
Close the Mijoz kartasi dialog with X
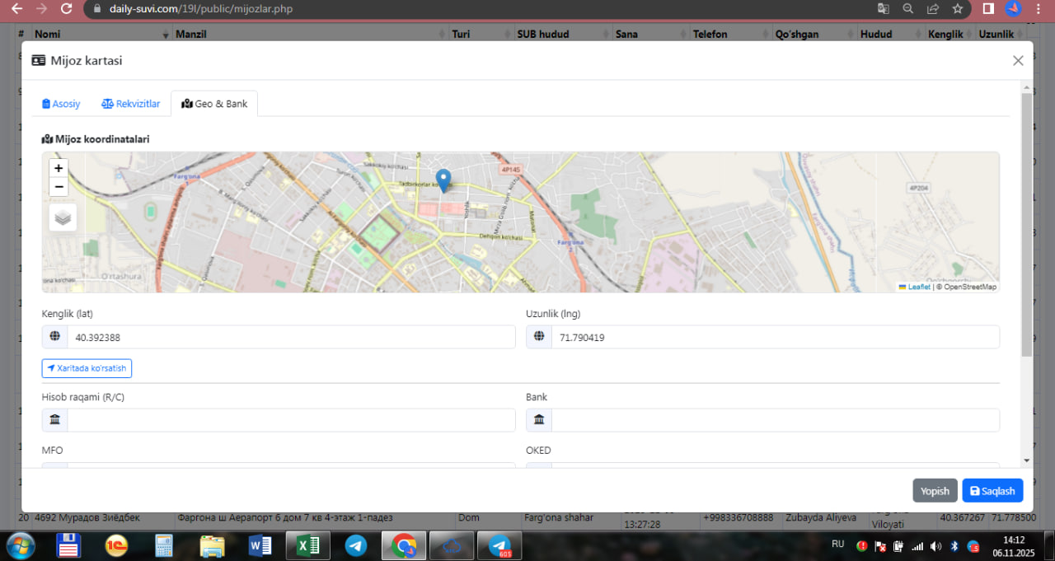pyautogui.click(x=1018, y=60)
